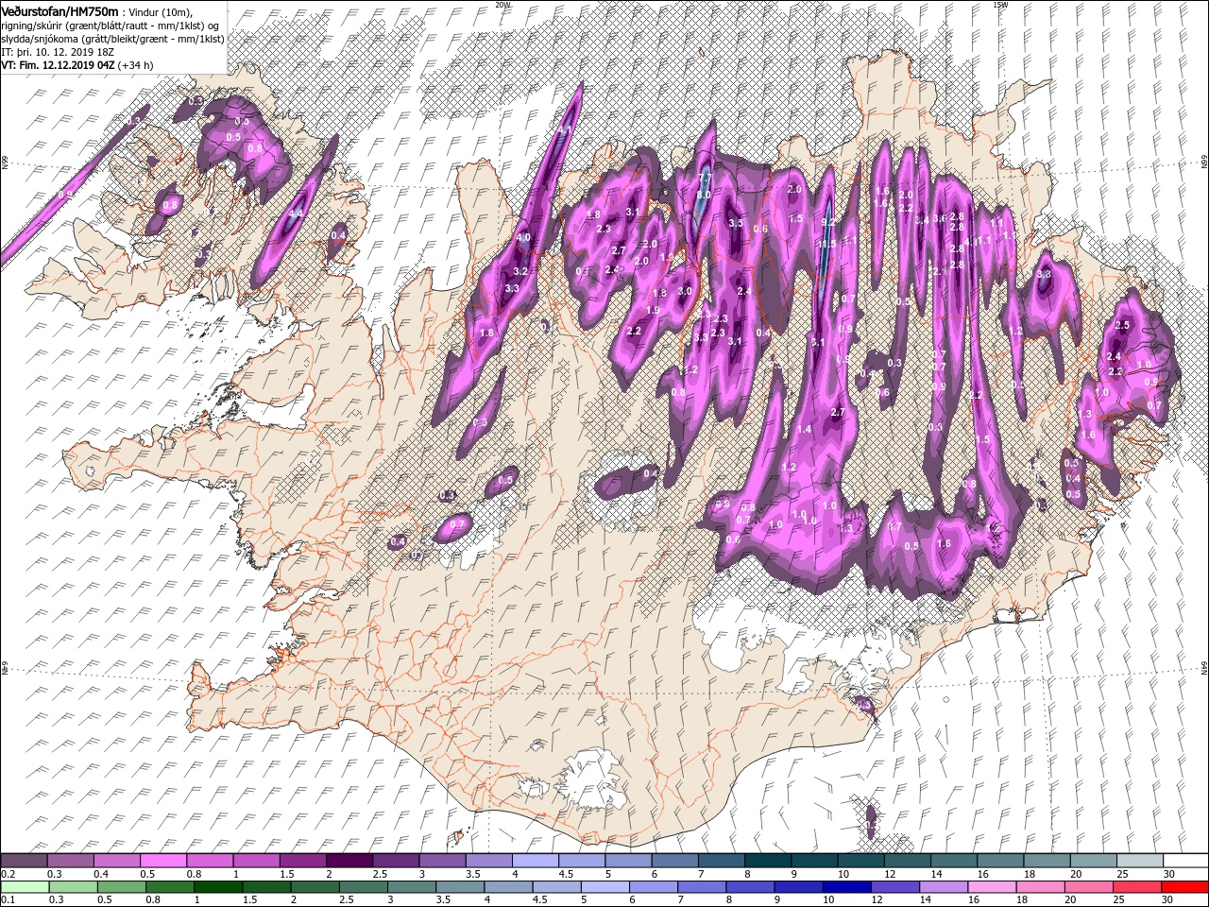Select the dark purple snow swatch between 2 and 2.5
Viewport: 1209px width, 907px height.
(x=349, y=861)
